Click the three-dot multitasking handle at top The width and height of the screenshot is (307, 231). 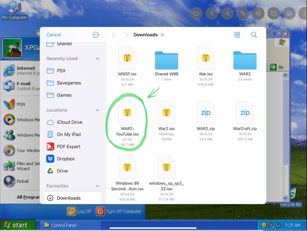coord(153,3)
